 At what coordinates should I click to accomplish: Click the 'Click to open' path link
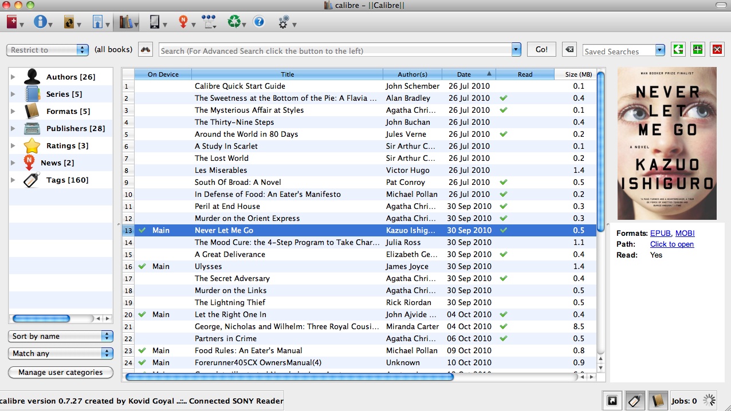(x=672, y=244)
